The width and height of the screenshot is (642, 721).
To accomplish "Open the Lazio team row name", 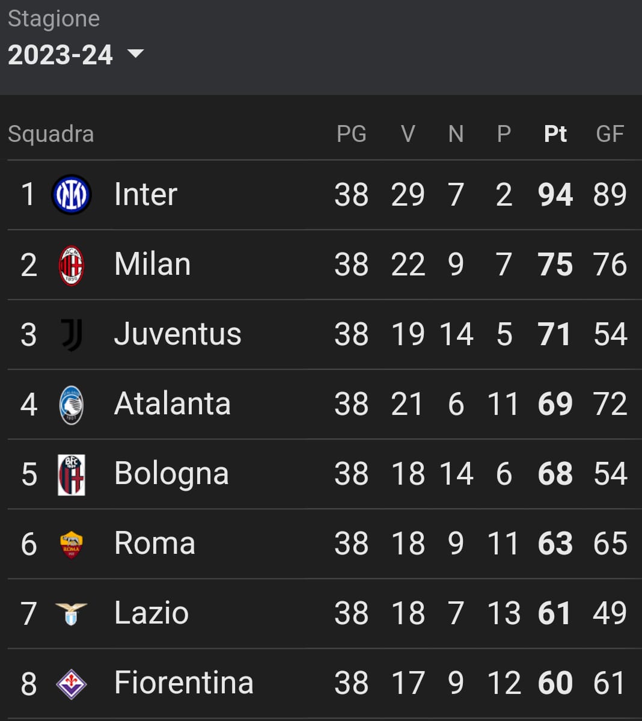I will (151, 613).
